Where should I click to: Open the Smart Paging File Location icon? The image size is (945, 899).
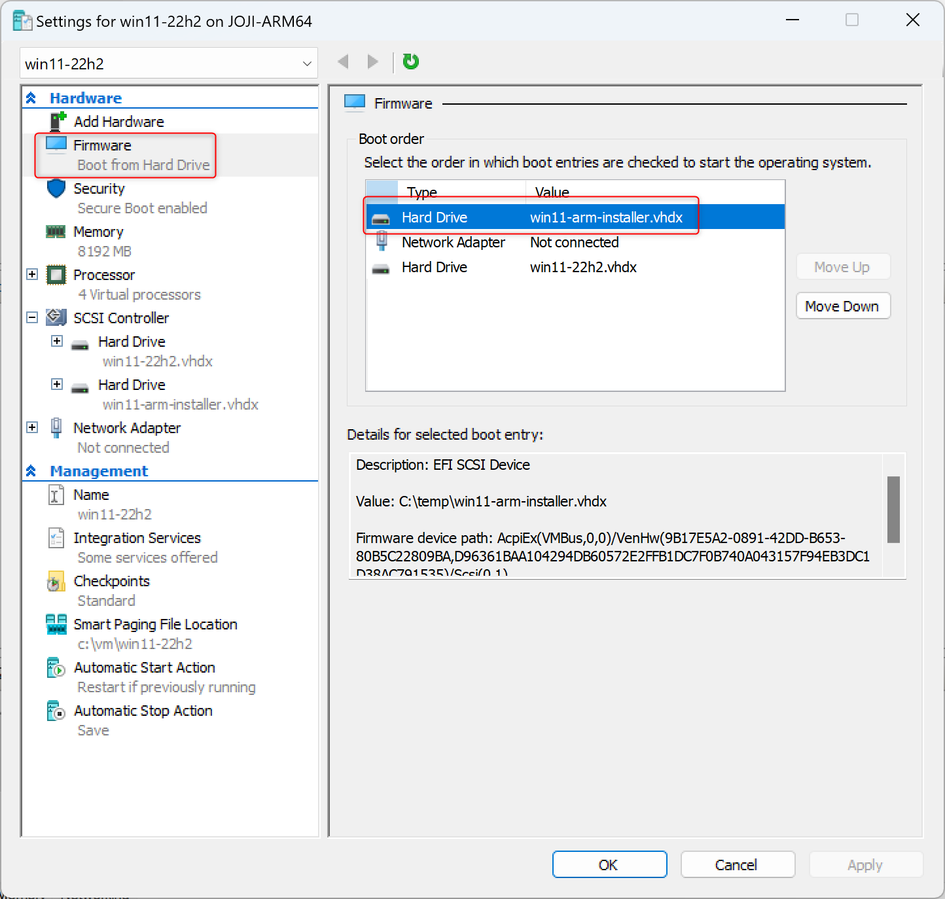[x=56, y=624]
